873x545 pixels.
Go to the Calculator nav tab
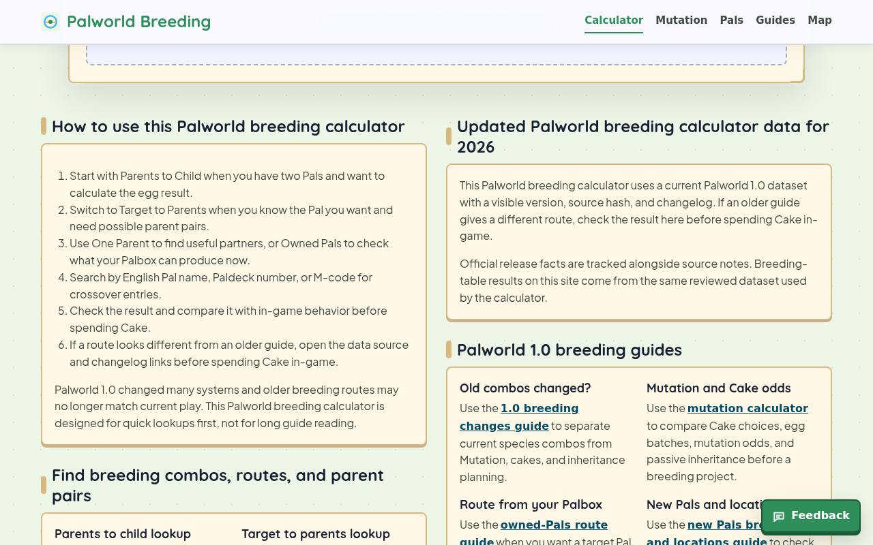click(614, 20)
